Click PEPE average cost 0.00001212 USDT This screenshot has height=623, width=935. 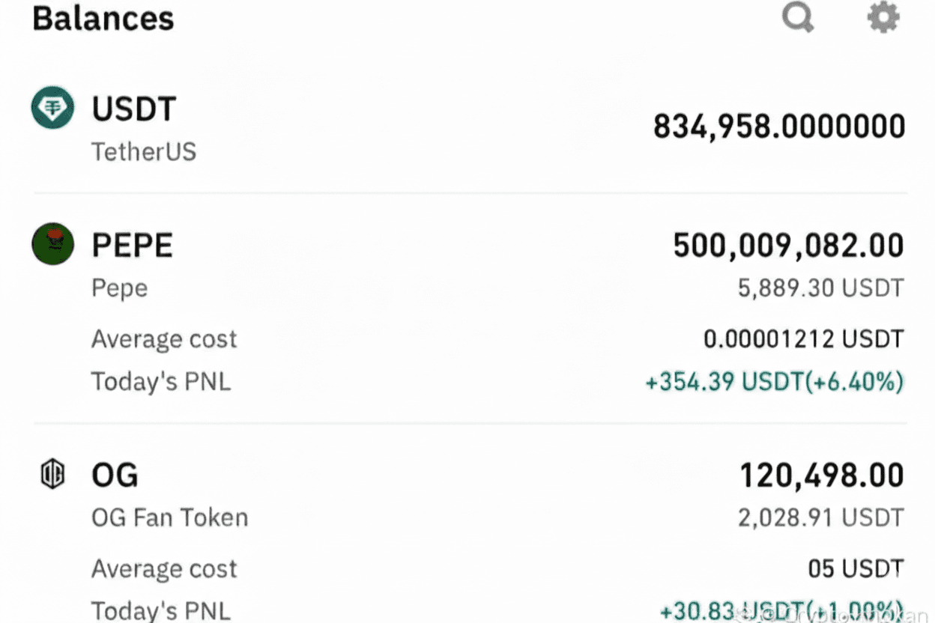(x=803, y=339)
